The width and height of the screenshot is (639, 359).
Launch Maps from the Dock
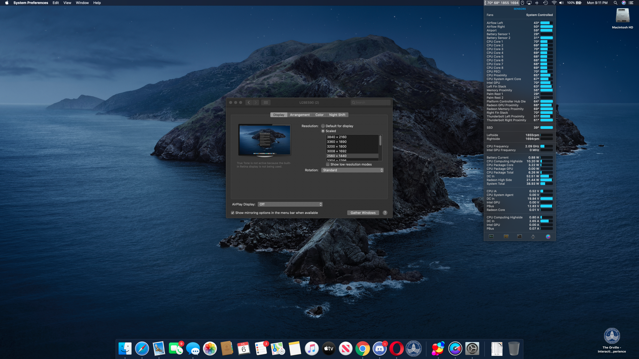278,348
